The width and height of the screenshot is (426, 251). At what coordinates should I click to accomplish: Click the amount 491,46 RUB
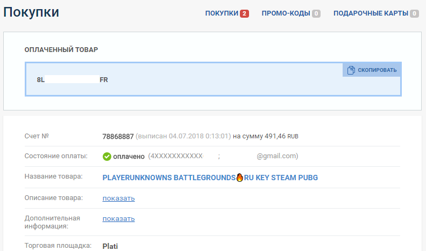281,136
